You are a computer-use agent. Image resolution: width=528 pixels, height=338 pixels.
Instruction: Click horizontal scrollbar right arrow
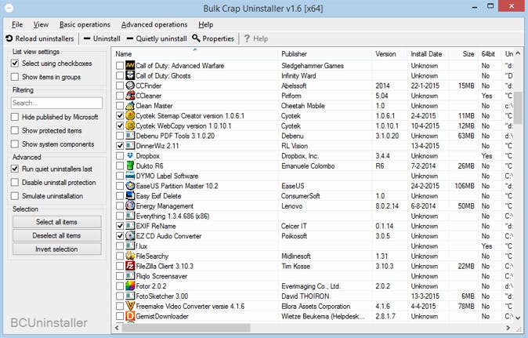pos(508,328)
